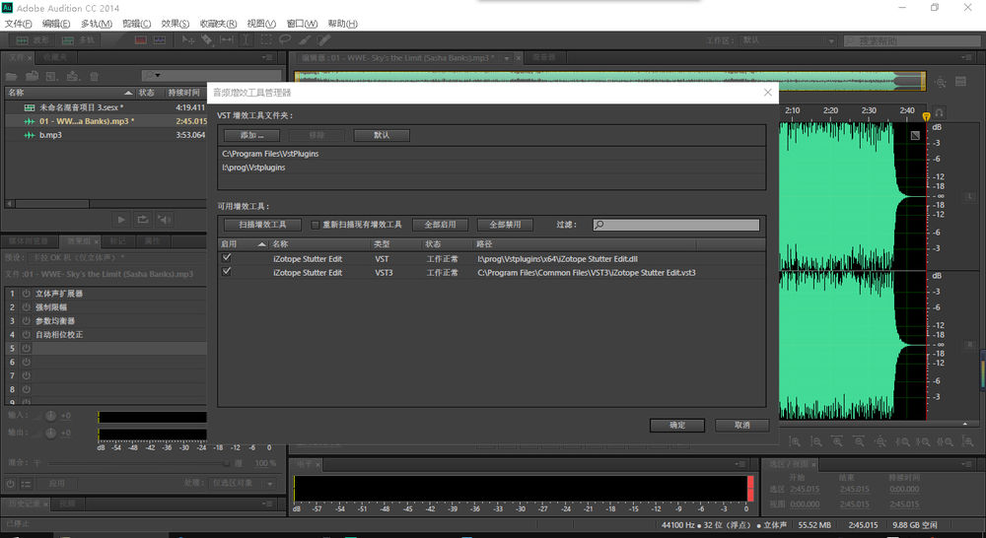Toggle power for 强制限幅 effect
The image size is (986, 538).
[x=27, y=307]
